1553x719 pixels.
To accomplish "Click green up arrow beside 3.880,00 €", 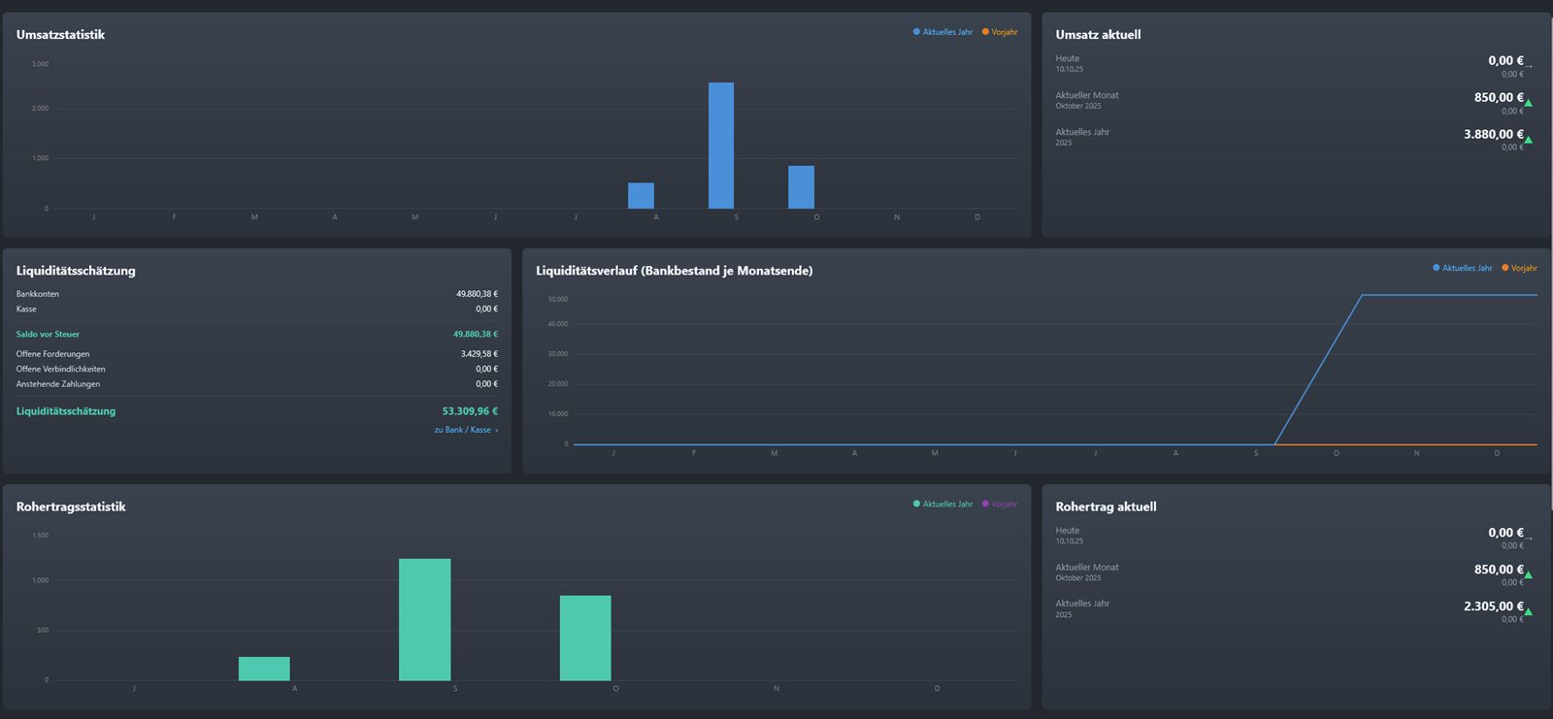I will [1529, 140].
